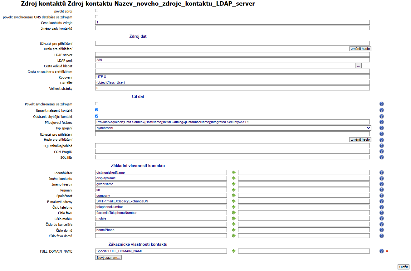
Task: Enable the povolit zdroj checkbox
Action: coord(96,11)
